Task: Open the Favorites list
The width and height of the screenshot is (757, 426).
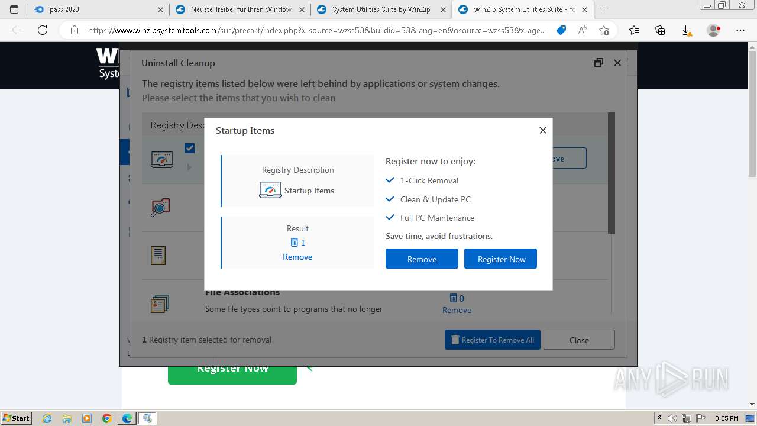Action: (634, 30)
